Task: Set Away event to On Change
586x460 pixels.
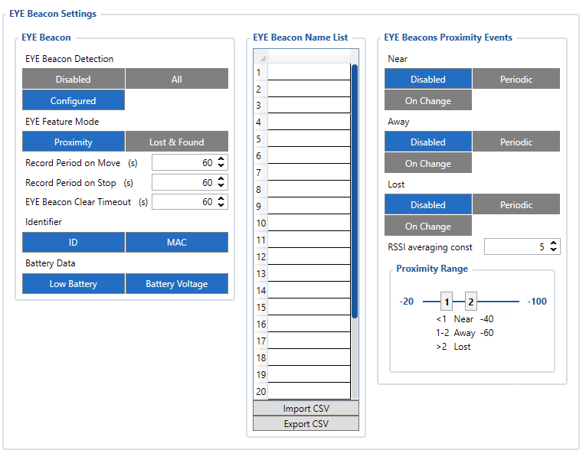Action: 427,164
